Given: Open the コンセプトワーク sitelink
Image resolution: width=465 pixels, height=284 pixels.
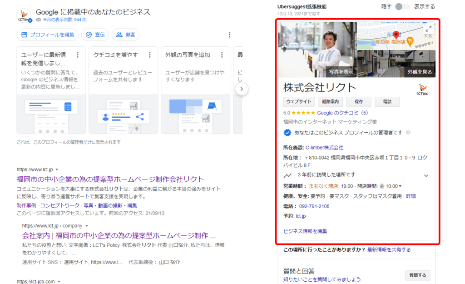Looking at the screenshot, I should 59,205.
